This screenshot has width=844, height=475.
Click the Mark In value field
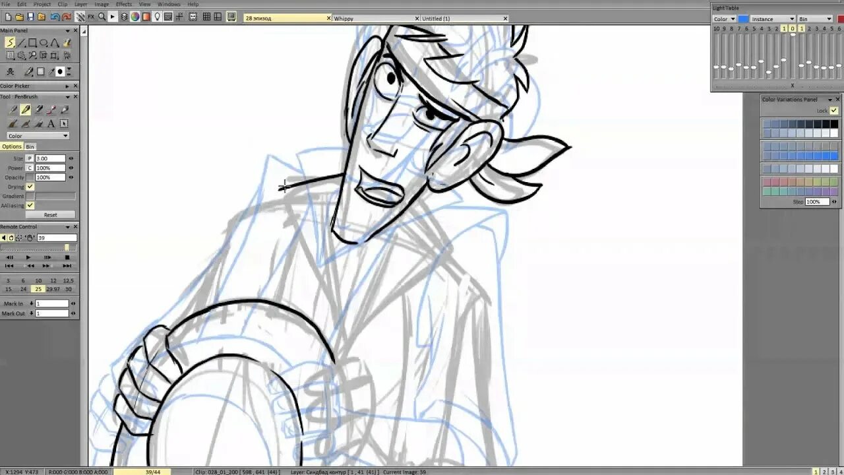pyautogui.click(x=52, y=303)
